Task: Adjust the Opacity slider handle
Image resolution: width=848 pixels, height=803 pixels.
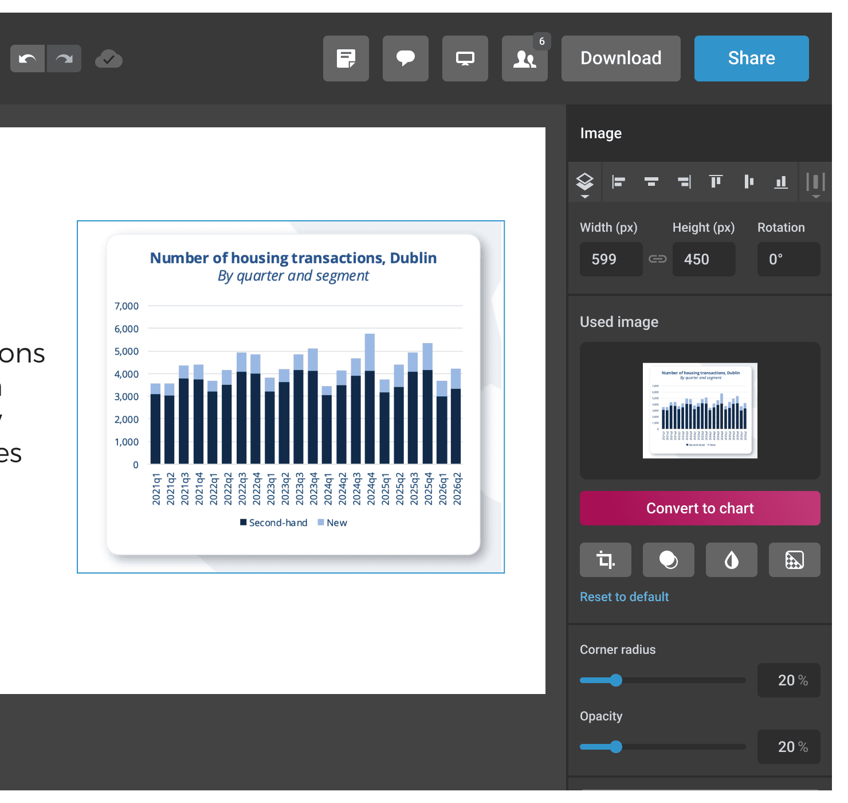Action: [616, 747]
